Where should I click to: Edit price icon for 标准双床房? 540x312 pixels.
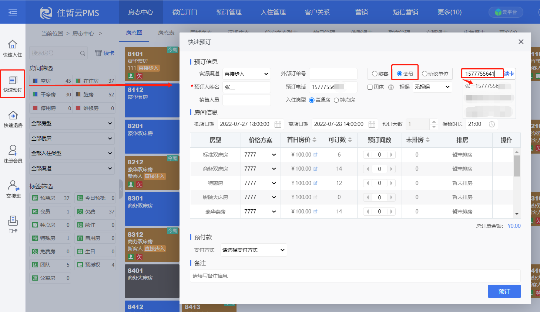tap(315, 155)
